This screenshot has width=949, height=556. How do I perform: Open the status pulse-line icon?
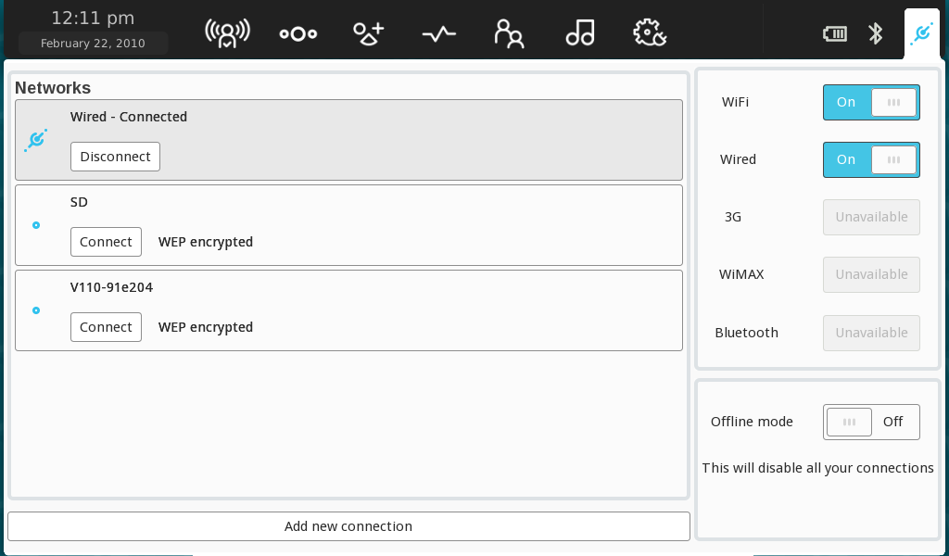[x=438, y=34]
